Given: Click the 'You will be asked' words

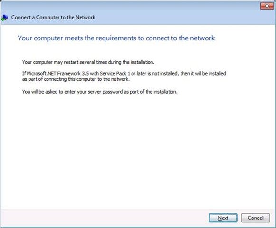Looking at the screenshot, I should 40,92.
